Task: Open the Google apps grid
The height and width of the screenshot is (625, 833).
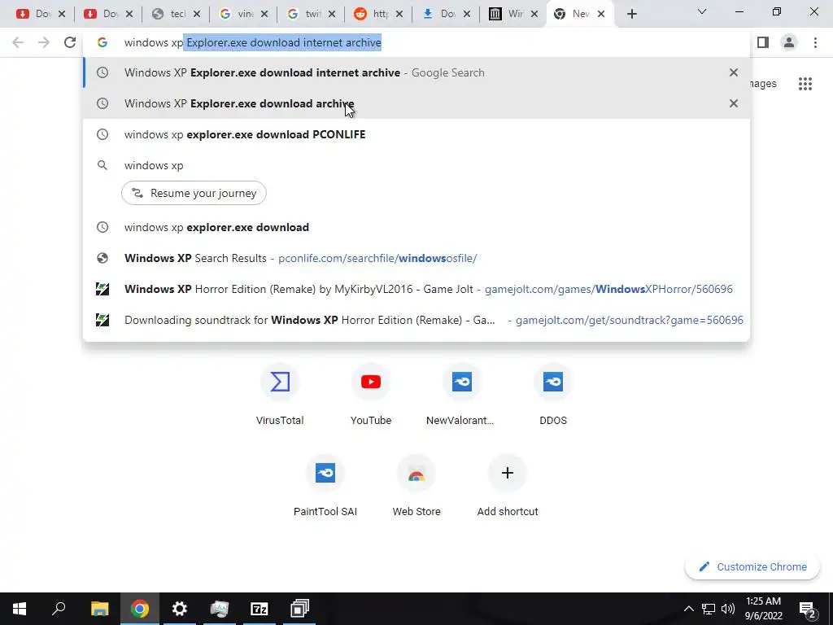Action: coord(805,84)
